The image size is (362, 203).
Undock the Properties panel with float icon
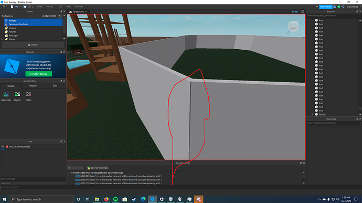[357, 119]
